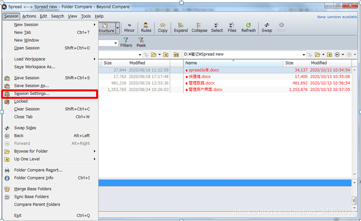Select Swap Sides in Session menu

50,128
